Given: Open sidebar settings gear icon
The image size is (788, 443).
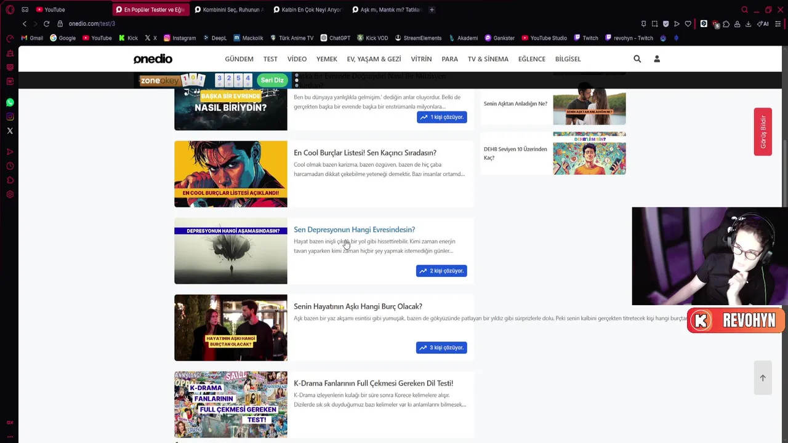Looking at the screenshot, I should pyautogui.click(x=10, y=194).
